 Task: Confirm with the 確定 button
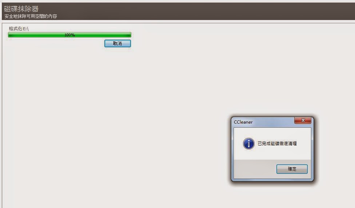292,169
